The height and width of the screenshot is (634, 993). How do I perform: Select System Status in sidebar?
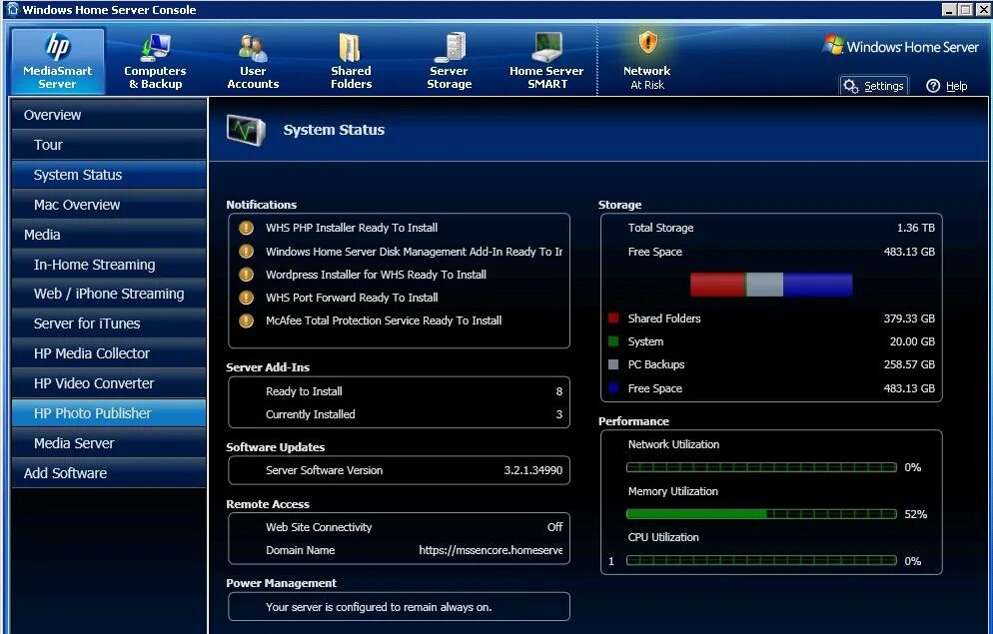[x=108, y=175]
